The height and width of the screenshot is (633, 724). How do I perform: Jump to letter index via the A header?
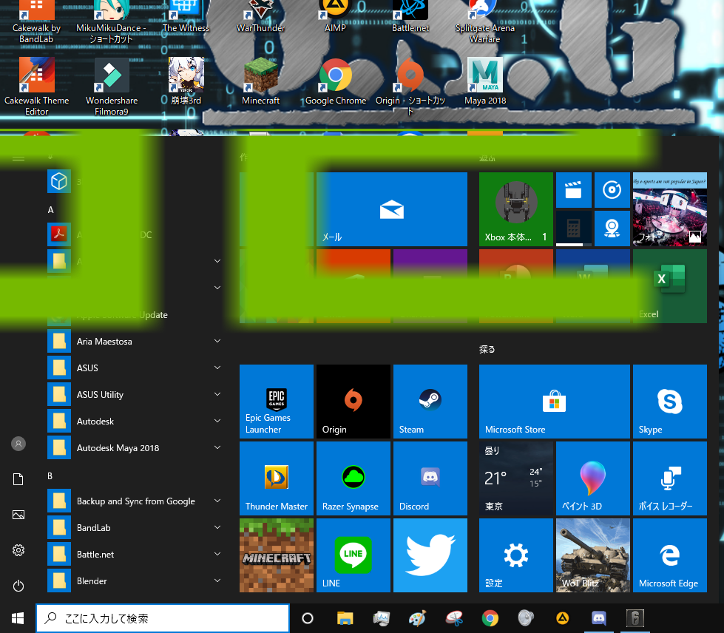pos(51,210)
